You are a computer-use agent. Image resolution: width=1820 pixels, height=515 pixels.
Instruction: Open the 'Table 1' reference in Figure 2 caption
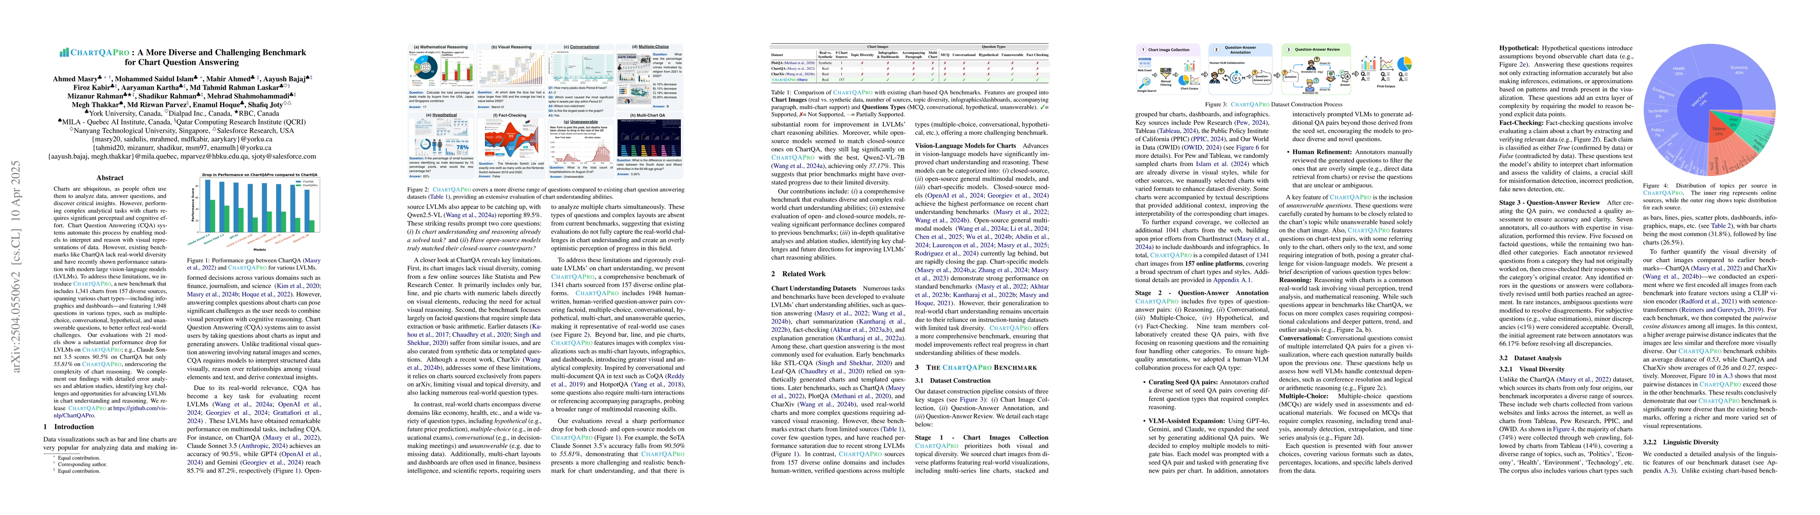pos(439,197)
